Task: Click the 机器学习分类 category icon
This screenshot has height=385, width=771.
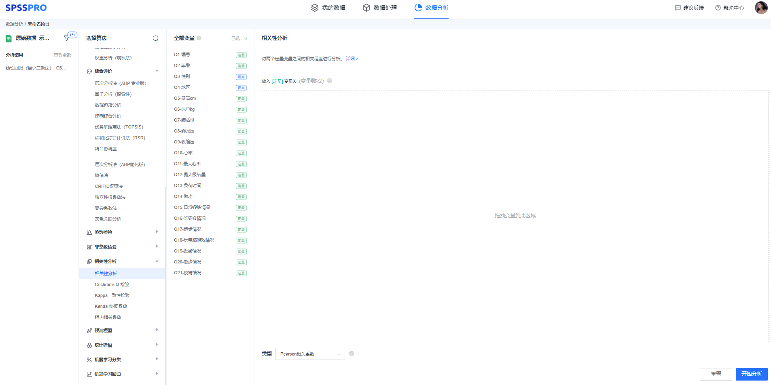Action: tap(89, 360)
